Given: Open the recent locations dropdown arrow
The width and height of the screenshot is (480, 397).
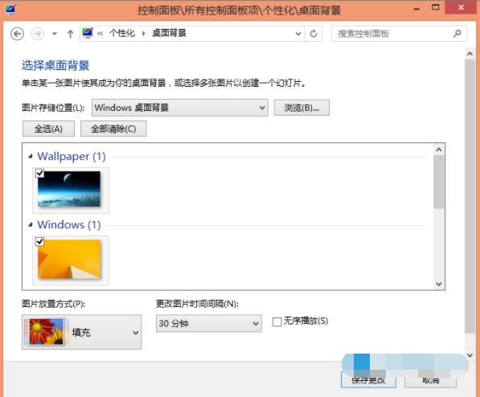Looking at the screenshot, I should point(55,34).
